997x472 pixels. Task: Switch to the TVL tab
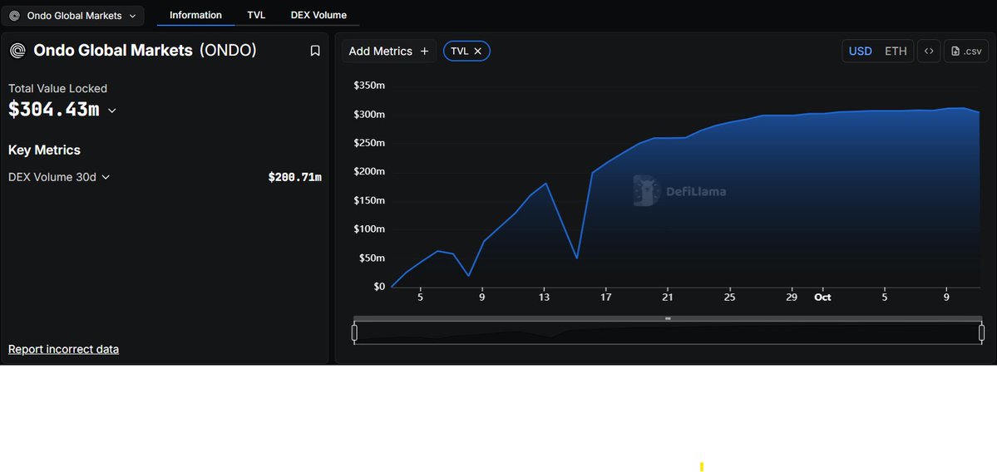[256, 15]
